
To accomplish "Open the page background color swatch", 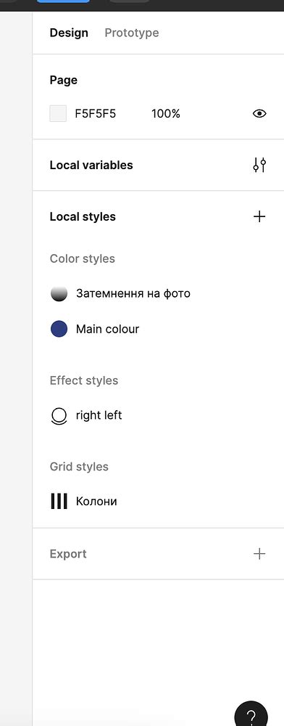I will click(58, 113).
